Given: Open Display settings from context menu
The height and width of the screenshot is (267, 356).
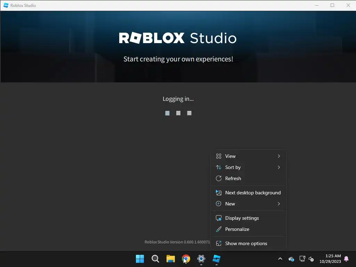Looking at the screenshot, I should point(248,218).
